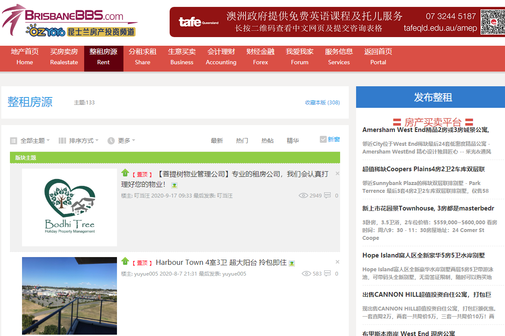505x336 pixels.
Task: Click the 版块主题 green section header
Action: [175, 158]
